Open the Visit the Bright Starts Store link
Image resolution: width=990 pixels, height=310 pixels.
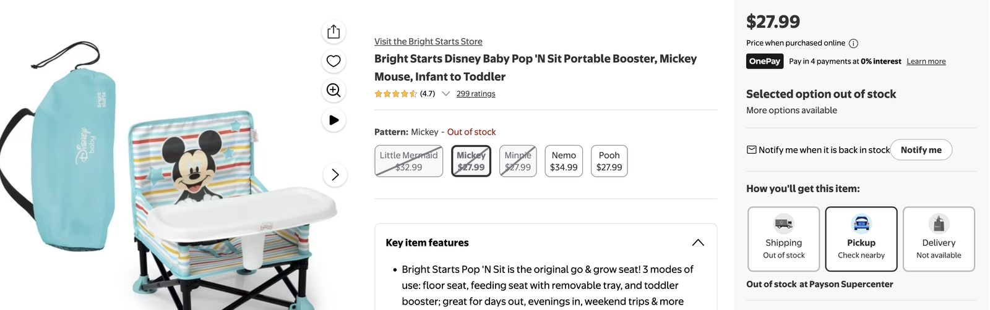pos(428,41)
